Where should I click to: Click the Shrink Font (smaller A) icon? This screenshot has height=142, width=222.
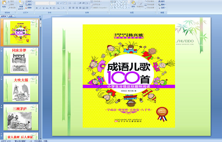tap(61, 3)
